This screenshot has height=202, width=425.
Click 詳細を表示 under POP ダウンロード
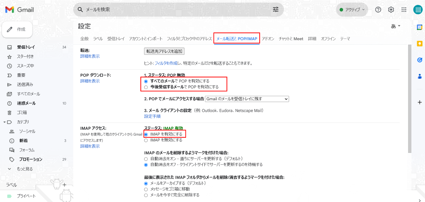pos(90,81)
